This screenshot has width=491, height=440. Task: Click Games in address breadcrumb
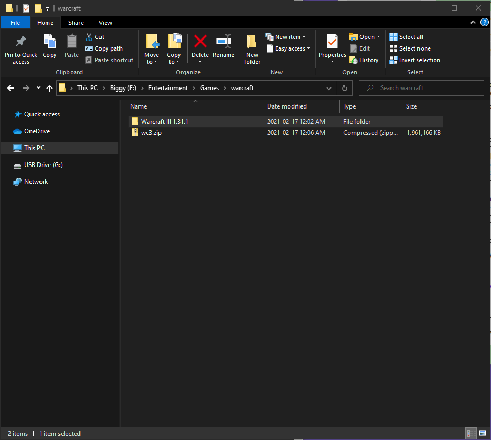pyautogui.click(x=209, y=88)
